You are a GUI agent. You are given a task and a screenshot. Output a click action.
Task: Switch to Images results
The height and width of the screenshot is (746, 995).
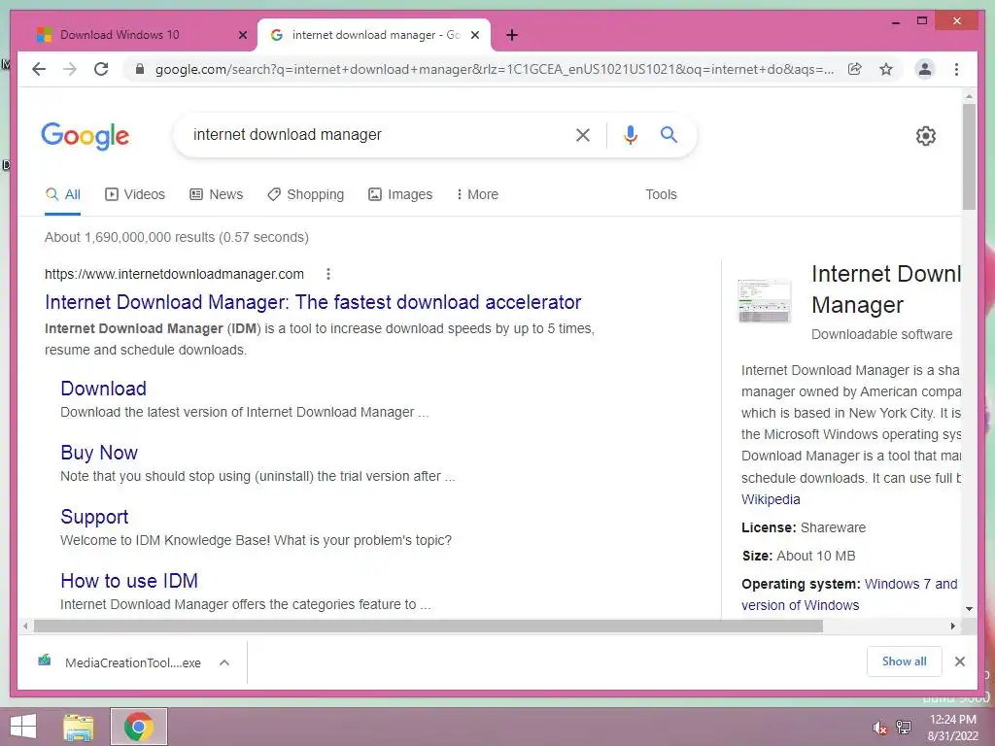click(400, 194)
